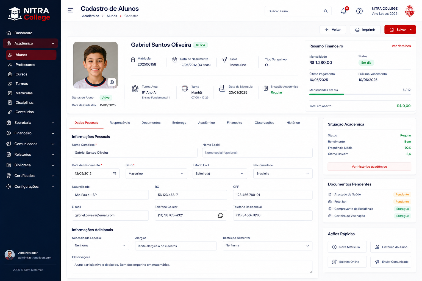Open the Necessidade Especial dropdown
The image size is (422, 281).
tap(100, 246)
